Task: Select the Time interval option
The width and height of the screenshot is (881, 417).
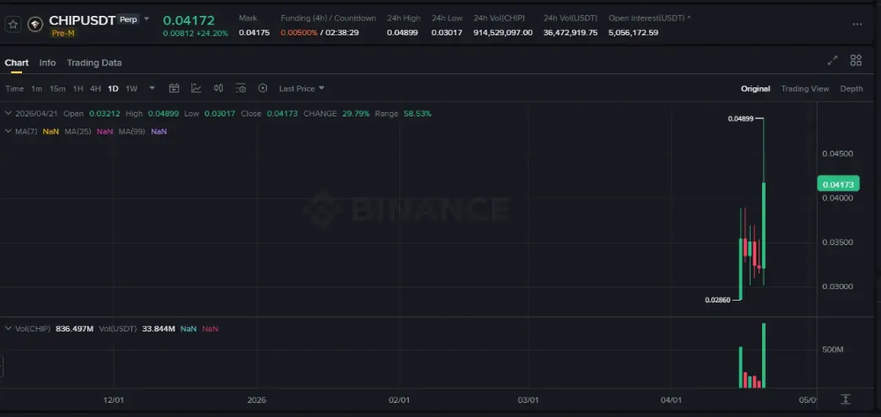Action: [x=15, y=89]
